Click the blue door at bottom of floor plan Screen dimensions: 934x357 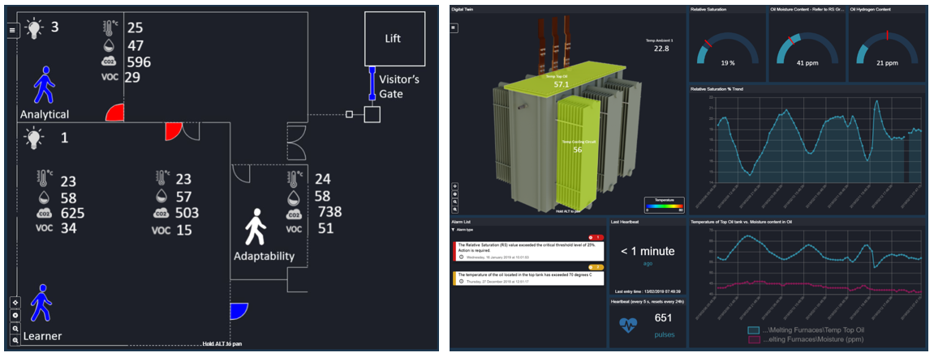click(238, 311)
